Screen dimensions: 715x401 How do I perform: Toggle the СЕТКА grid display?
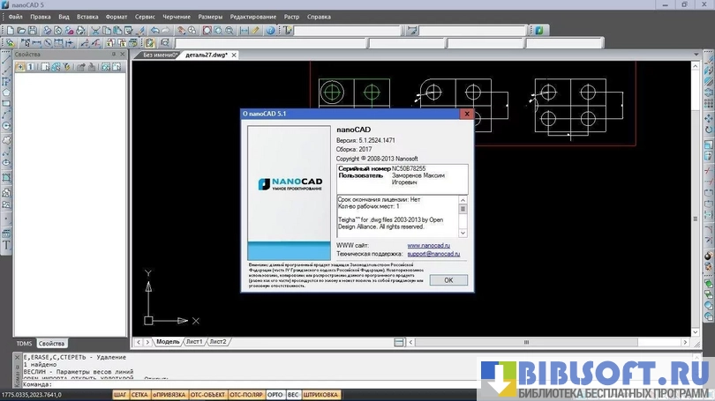click(x=139, y=395)
